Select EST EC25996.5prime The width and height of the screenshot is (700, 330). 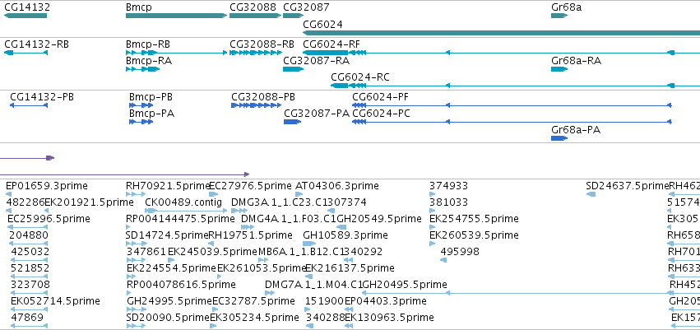point(28,227)
